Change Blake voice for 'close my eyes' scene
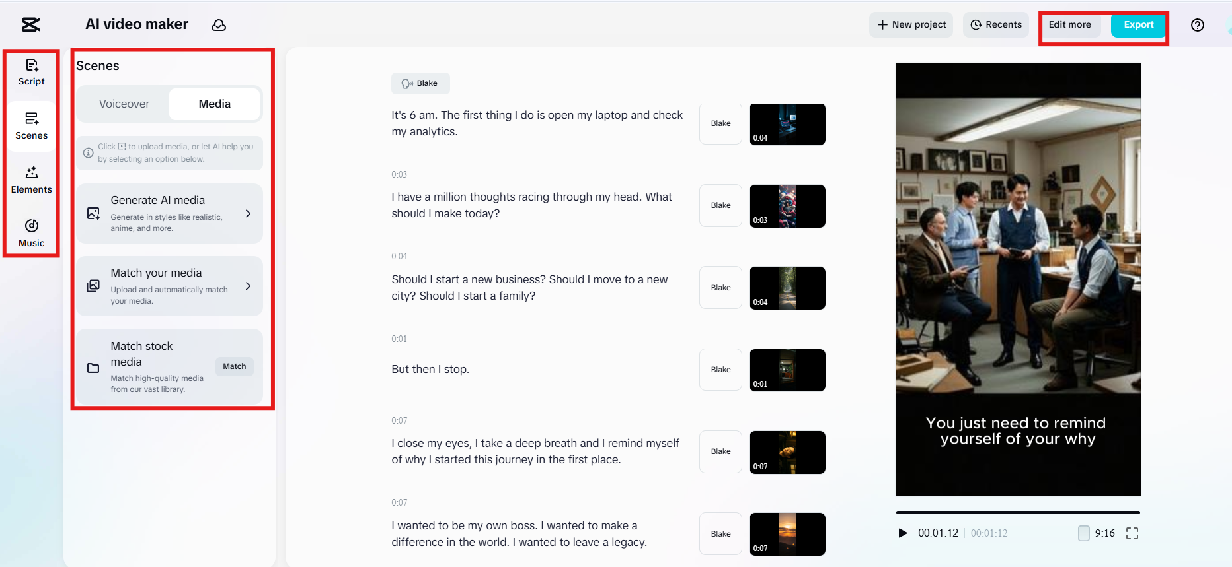The height and width of the screenshot is (567, 1232). point(721,451)
